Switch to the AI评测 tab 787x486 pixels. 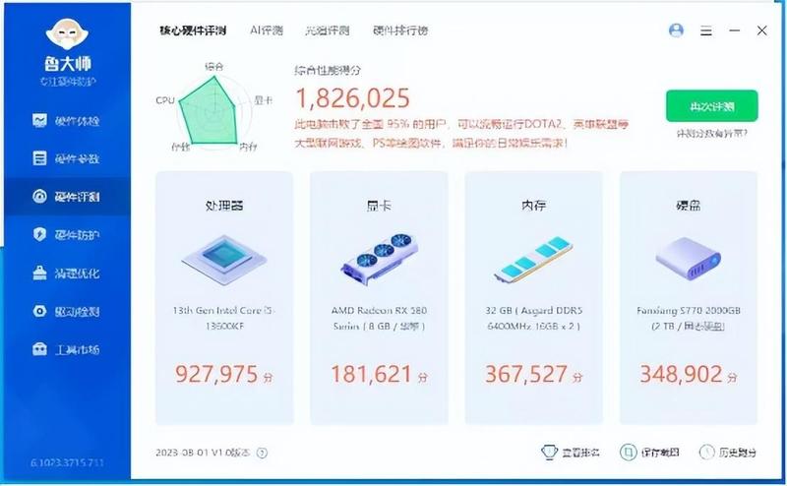tap(267, 30)
